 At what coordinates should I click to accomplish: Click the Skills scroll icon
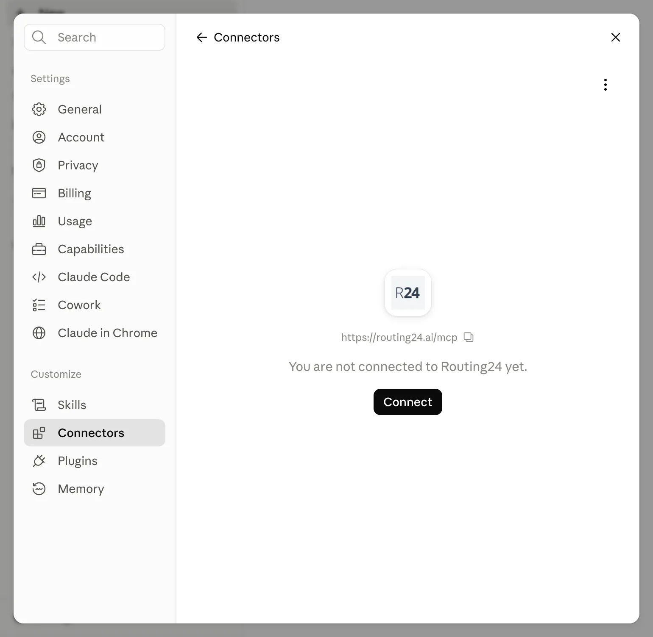(x=39, y=405)
